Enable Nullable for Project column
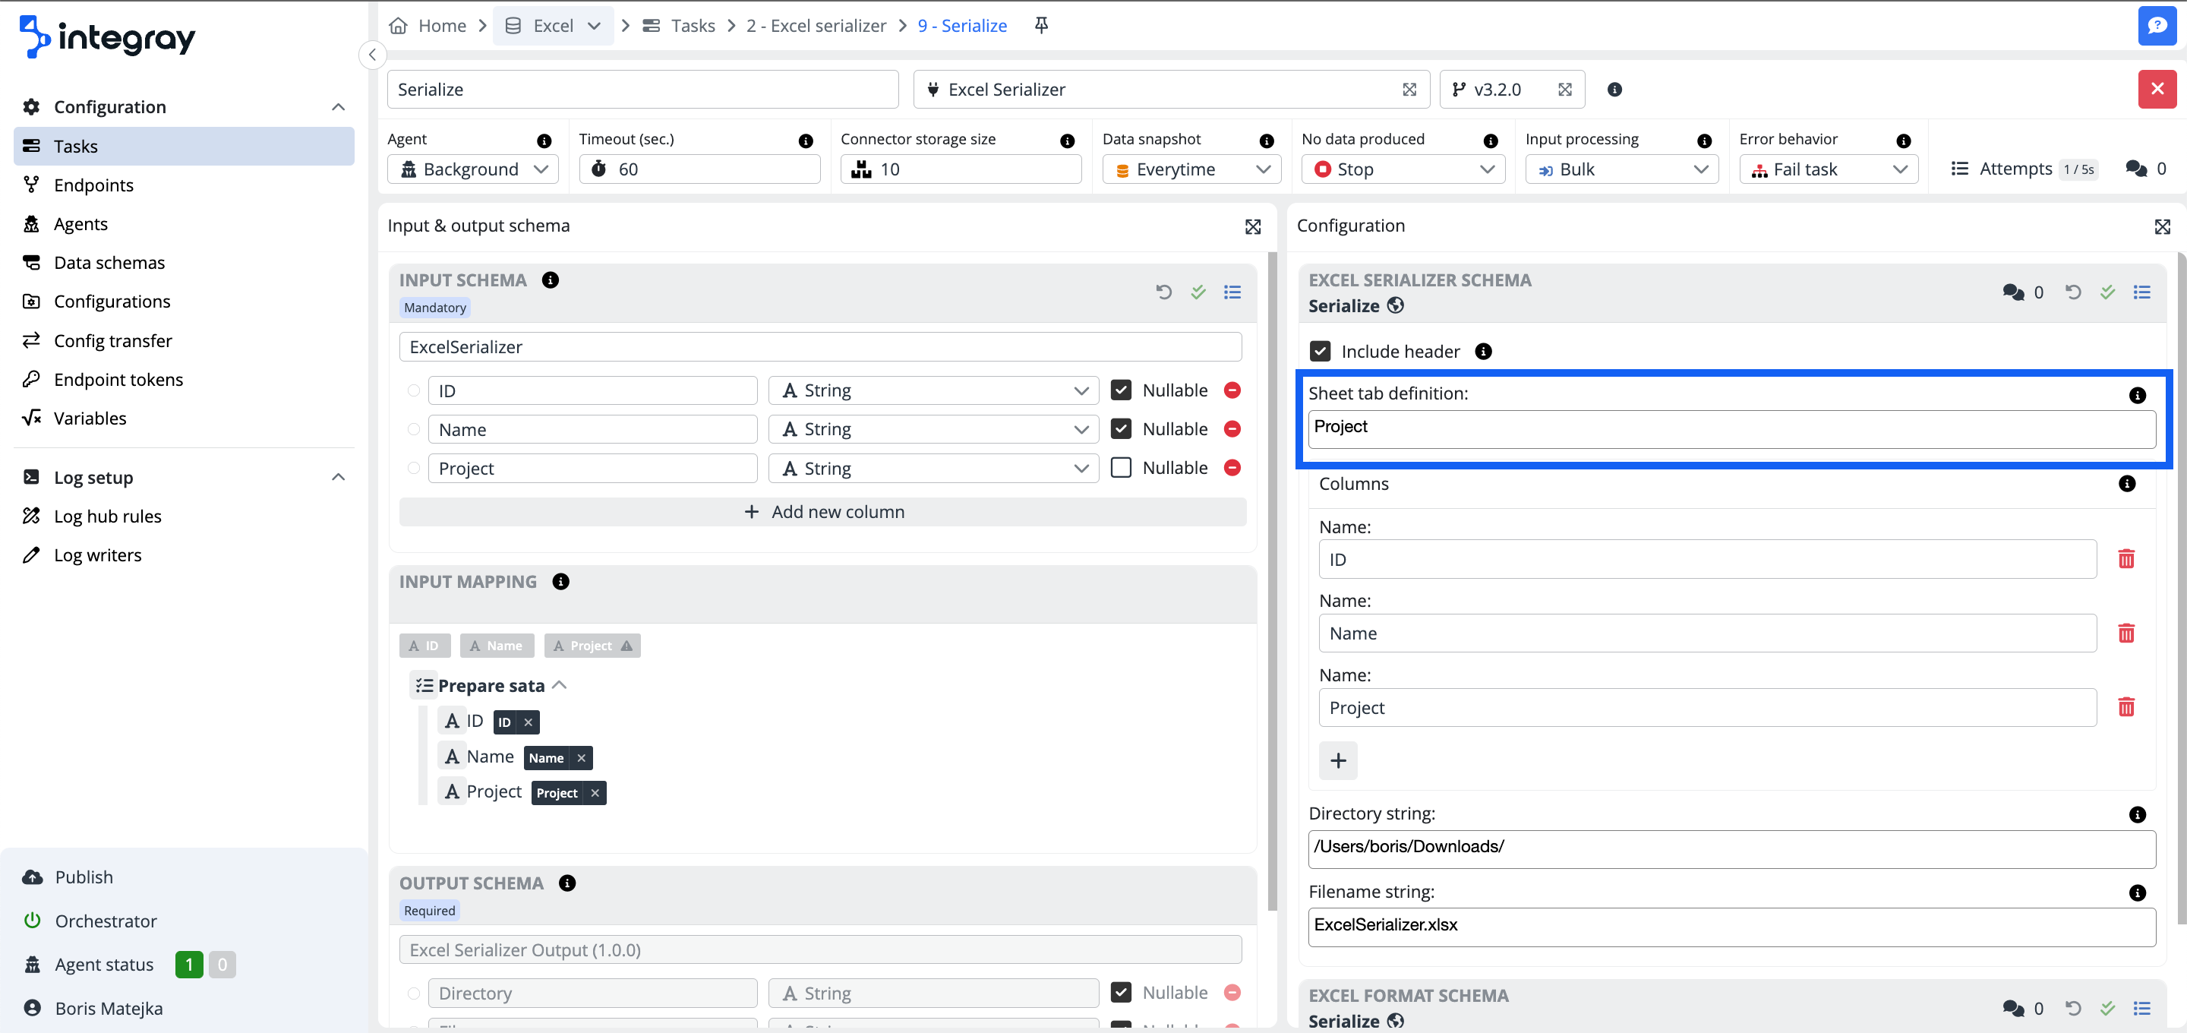 1121,468
